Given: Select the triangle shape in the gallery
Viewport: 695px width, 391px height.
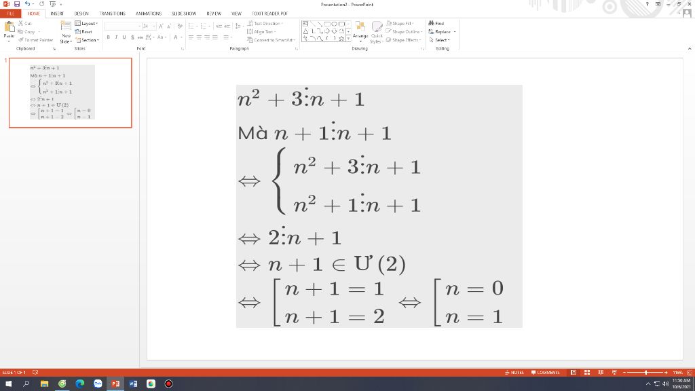Looking at the screenshot, I should tap(305, 31).
